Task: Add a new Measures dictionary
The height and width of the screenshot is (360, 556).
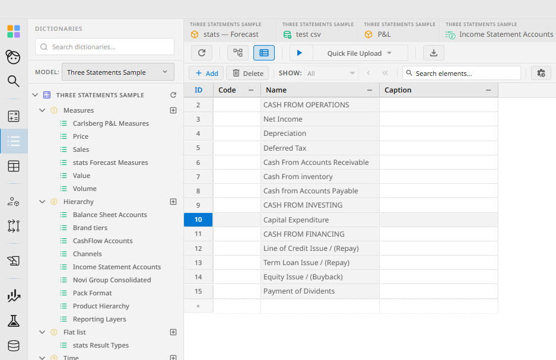Action: pos(173,110)
